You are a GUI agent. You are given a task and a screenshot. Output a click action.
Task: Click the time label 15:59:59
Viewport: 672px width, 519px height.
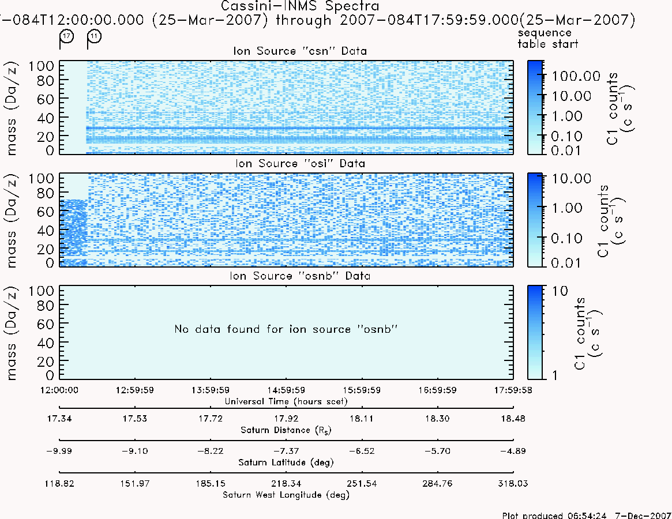point(362,390)
